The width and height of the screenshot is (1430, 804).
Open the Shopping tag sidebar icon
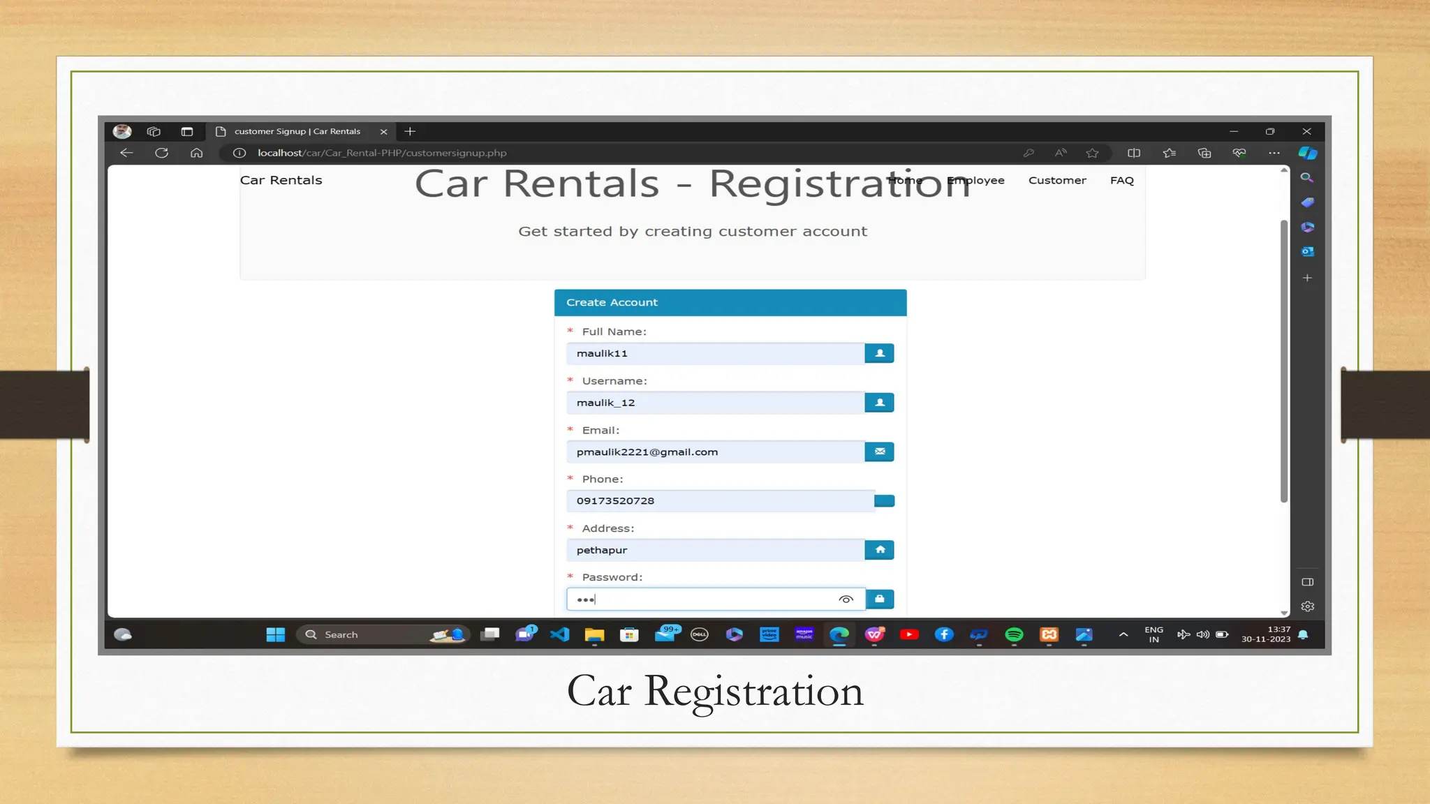[x=1308, y=202]
